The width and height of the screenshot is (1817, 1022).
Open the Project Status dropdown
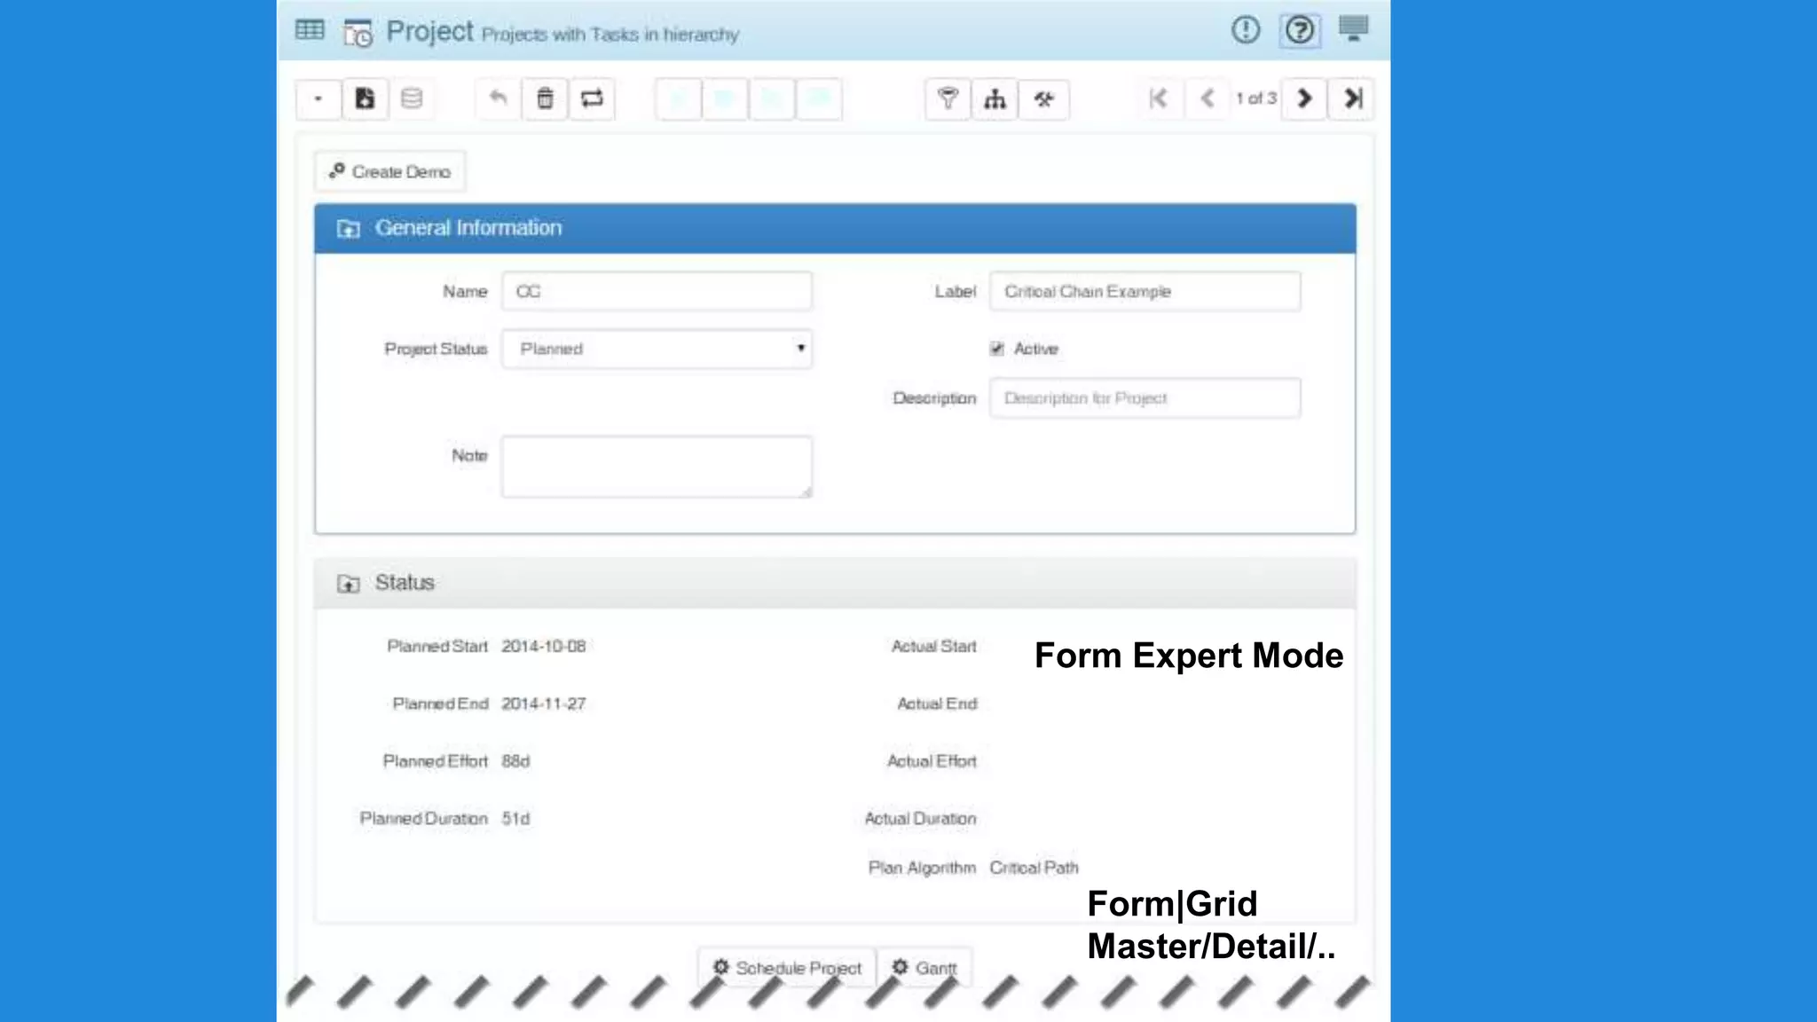tap(657, 349)
